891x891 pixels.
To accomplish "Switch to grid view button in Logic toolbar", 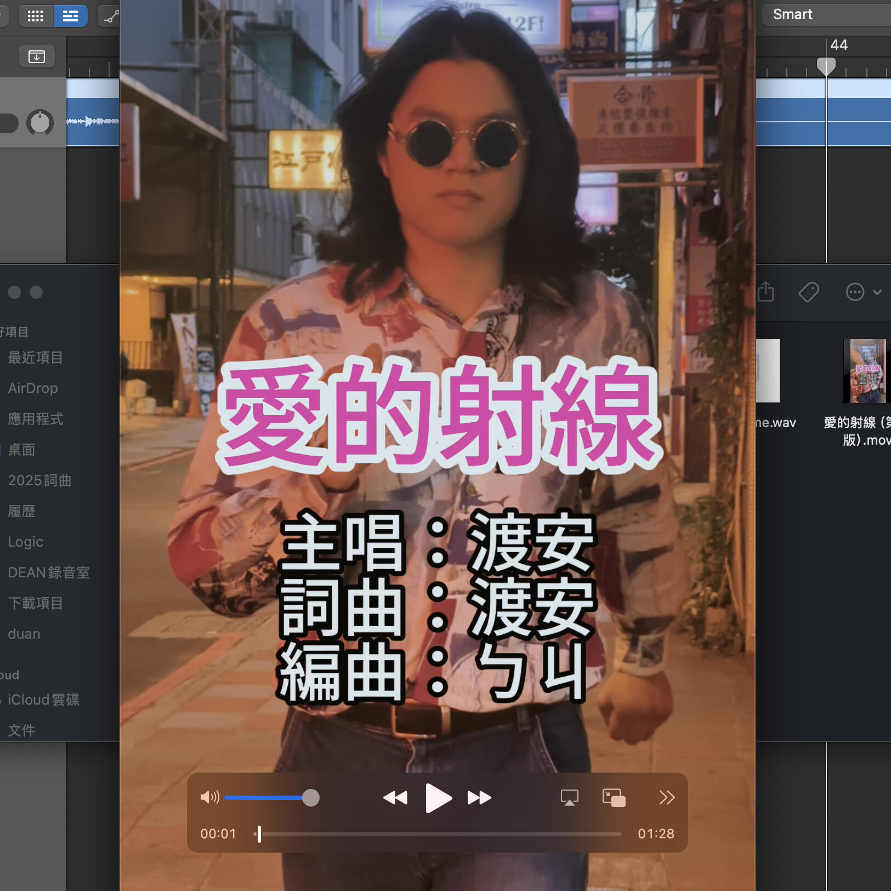I will pos(36,16).
